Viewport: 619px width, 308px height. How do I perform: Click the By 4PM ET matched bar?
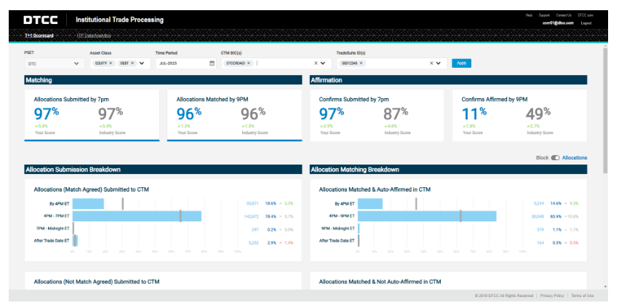370,204
